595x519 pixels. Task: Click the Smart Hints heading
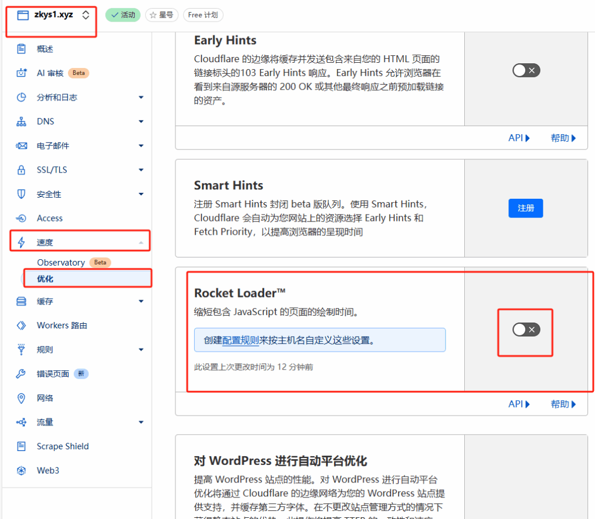[x=228, y=185]
